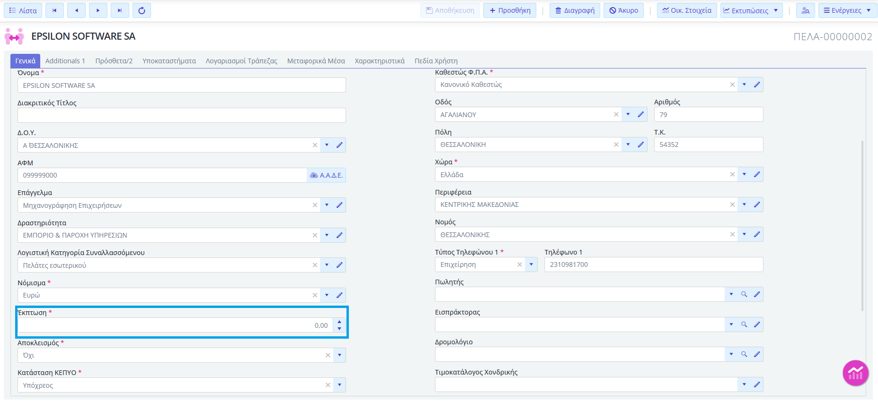Open the Χαρακτηριστικά tab
Image resolution: width=878 pixels, height=401 pixels.
pos(380,61)
